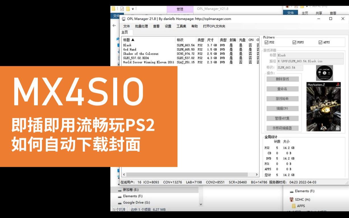Image resolution: width=349 pixels, height=218 pixels.
Task: Click the 标识 field containing SLPM_663.54
Action: coord(290,68)
